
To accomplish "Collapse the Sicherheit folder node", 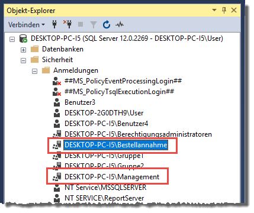I will (23, 60).
